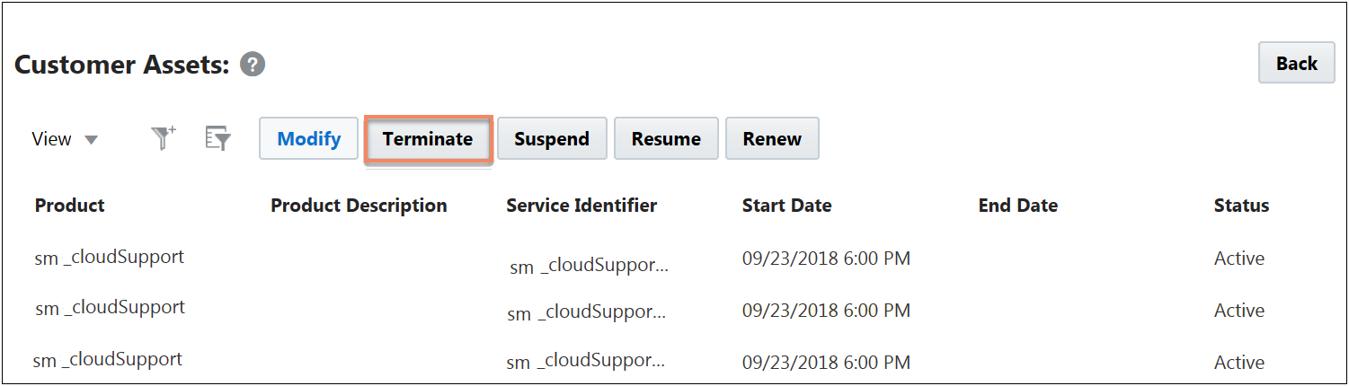Select the third row's Start Date cell

pyautogui.click(x=826, y=362)
